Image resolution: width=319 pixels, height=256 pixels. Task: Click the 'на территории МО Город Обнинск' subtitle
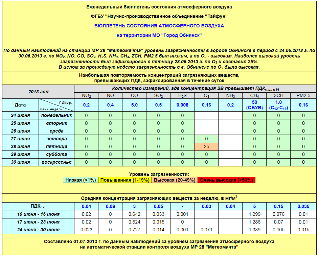pyautogui.click(x=159, y=35)
